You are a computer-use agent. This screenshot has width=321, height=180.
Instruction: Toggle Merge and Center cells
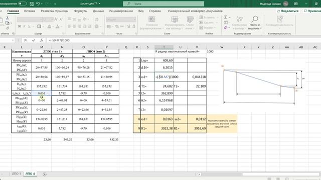pos(97,26)
